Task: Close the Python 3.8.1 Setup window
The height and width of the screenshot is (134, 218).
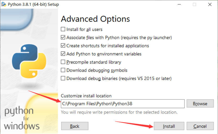Action: click(210, 4)
